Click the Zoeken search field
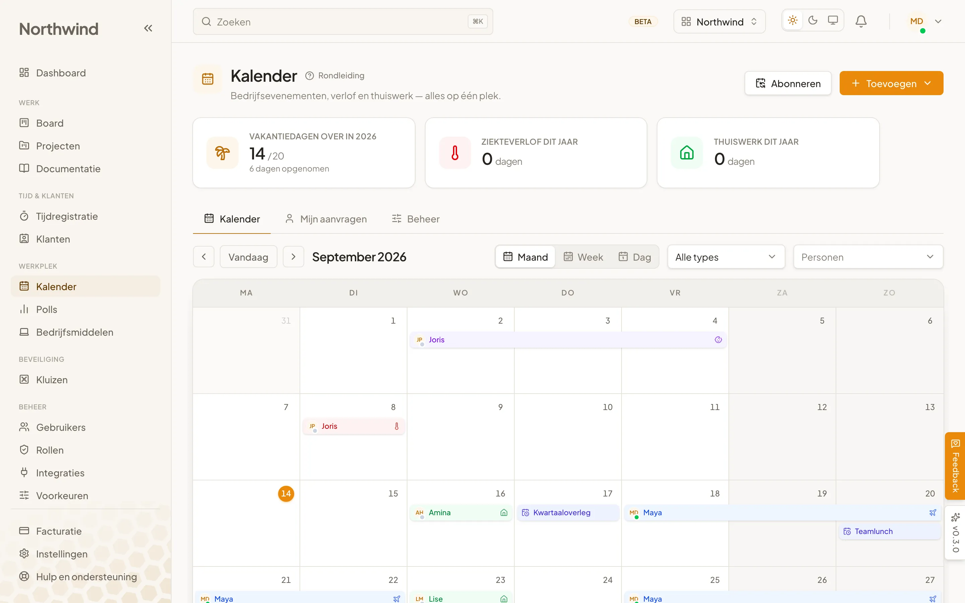The image size is (965, 603). pos(343,21)
